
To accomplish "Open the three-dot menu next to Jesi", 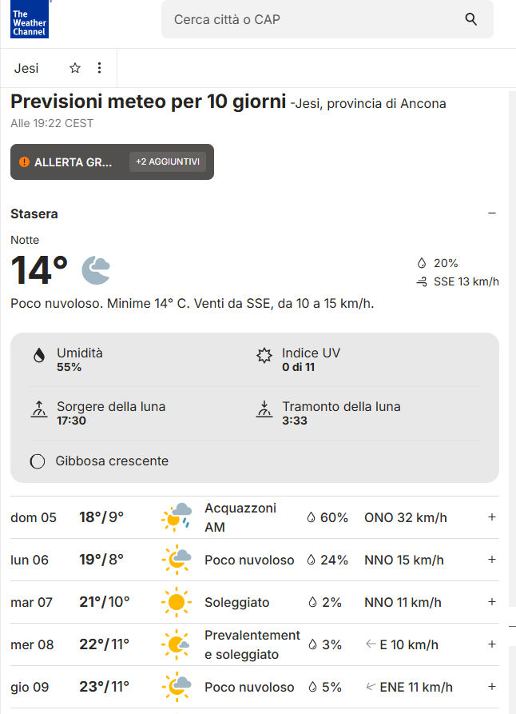I will pyautogui.click(x=99, y=68).
